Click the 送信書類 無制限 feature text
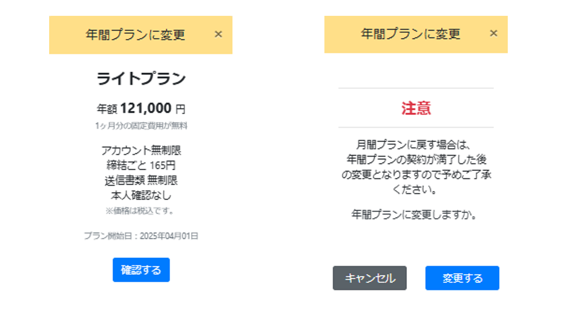 [141, 179]
